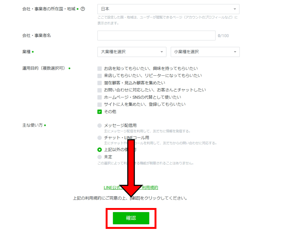Expand the 大業種を選択 dropdown
This screenshot has height=240, width=286.
(x=132, y=52)
